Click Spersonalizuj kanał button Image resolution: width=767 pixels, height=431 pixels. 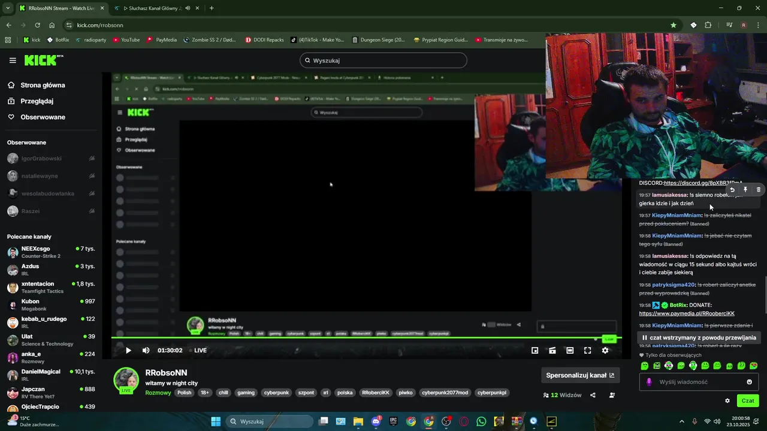pos(580,375)
